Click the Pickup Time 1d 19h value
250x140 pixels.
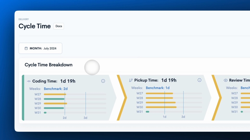pyautogui.click(x=169, y=80)
